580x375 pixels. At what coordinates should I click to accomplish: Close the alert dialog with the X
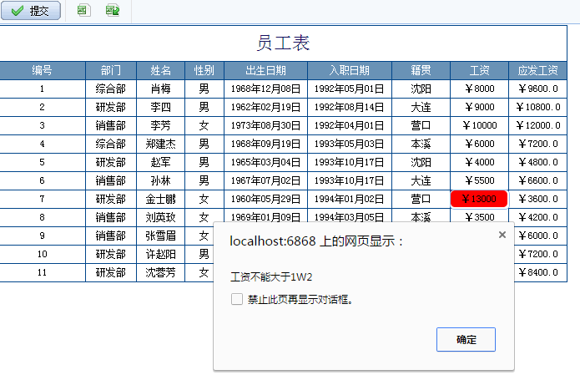click(502, 235)
